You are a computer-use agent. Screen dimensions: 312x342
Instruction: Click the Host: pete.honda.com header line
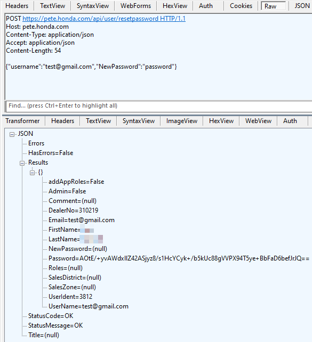click(37, 27)
